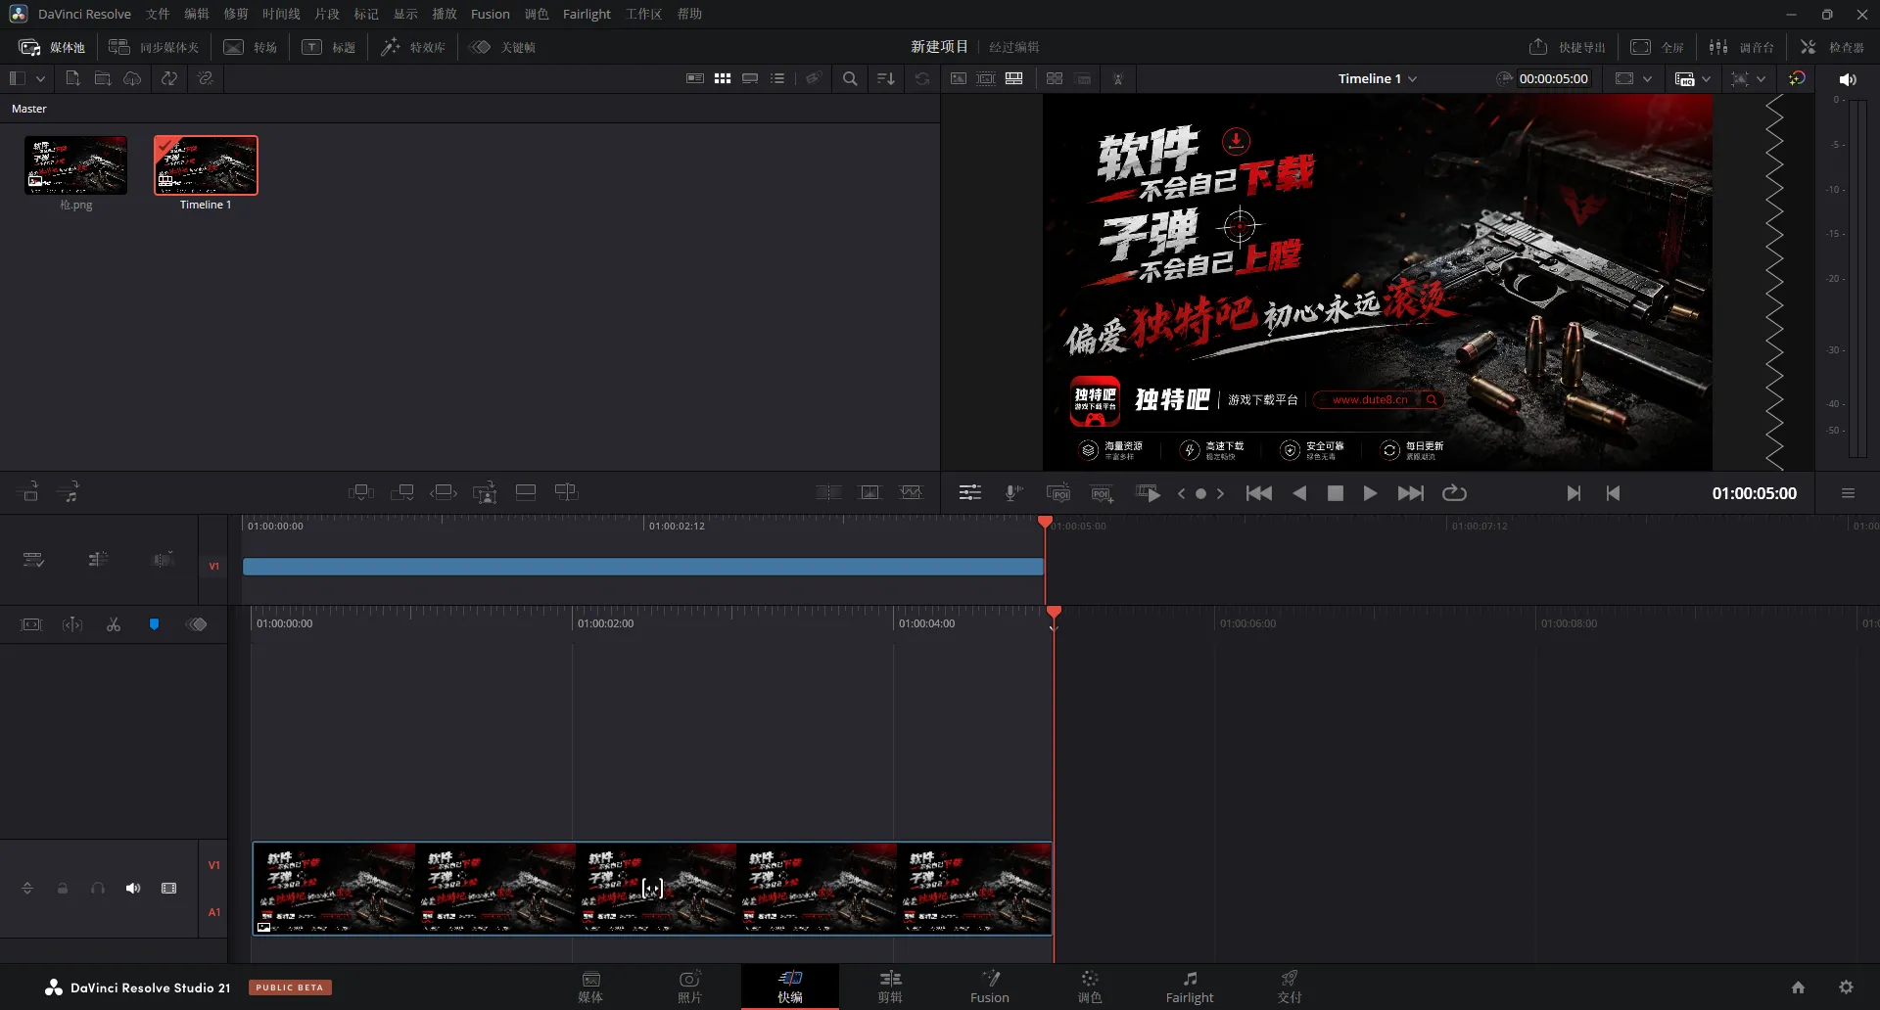Click the import media icon
1880x1010 pixels.
click(x=72, y=78)
